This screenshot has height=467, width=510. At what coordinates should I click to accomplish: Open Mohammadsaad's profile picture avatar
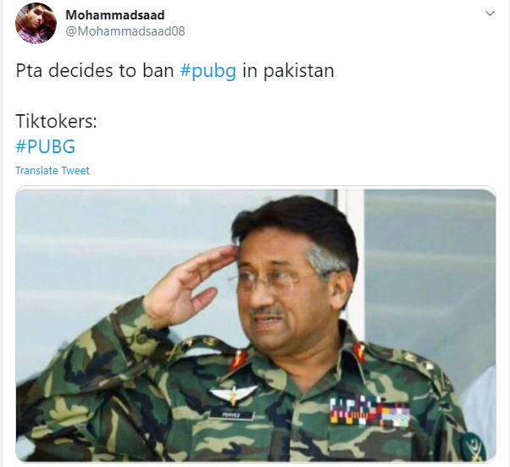(36, 23)
